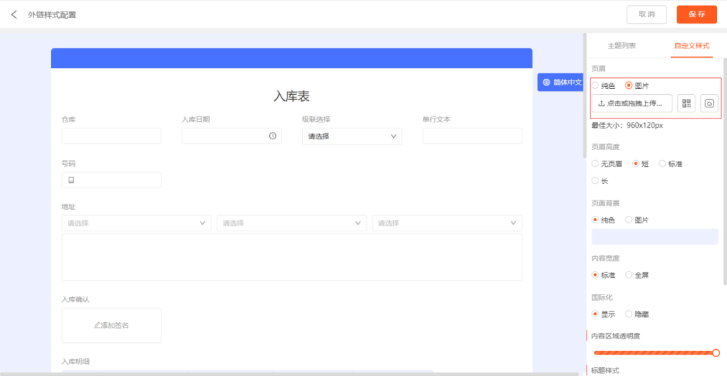
Task: Open the third 地址 请选择 dropdown
Action: tap(447, 223)
